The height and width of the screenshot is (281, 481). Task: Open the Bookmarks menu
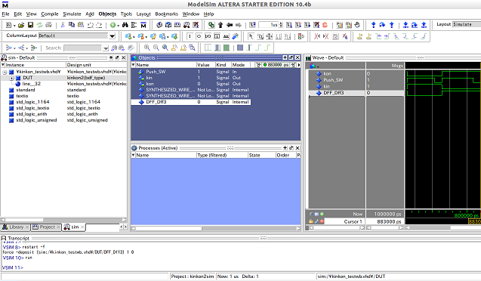tap(166, 14)
